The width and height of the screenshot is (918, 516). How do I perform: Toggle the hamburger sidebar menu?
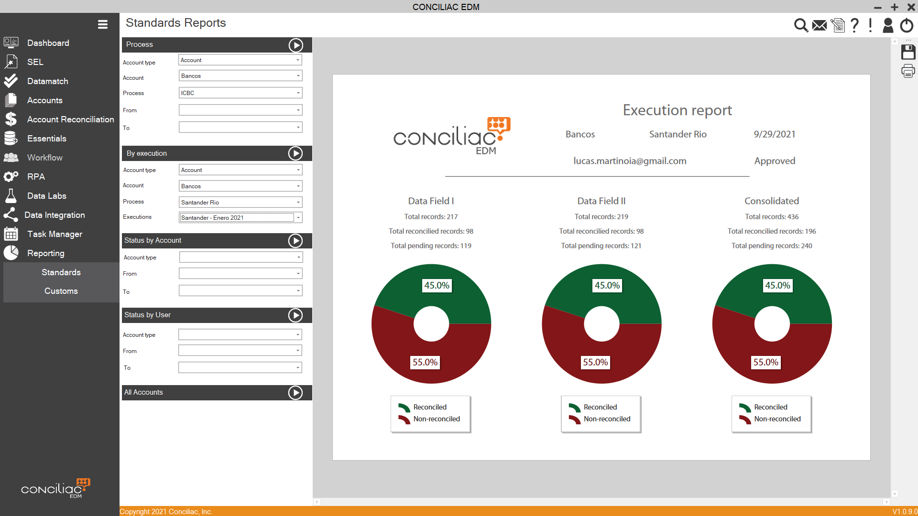pyautogui.click(x=102, y=24)
